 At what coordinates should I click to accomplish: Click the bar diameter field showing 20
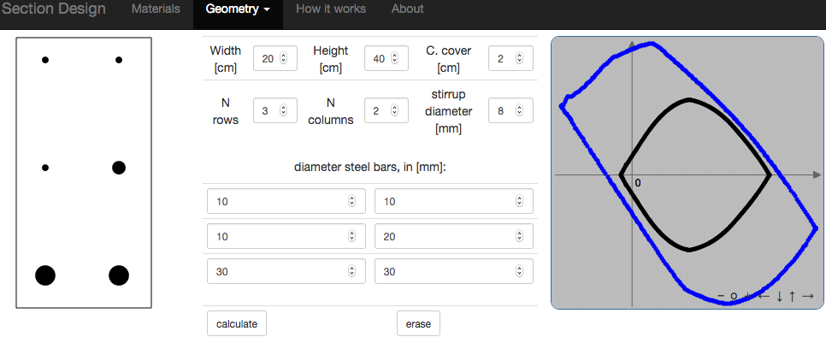click(453, 237)
